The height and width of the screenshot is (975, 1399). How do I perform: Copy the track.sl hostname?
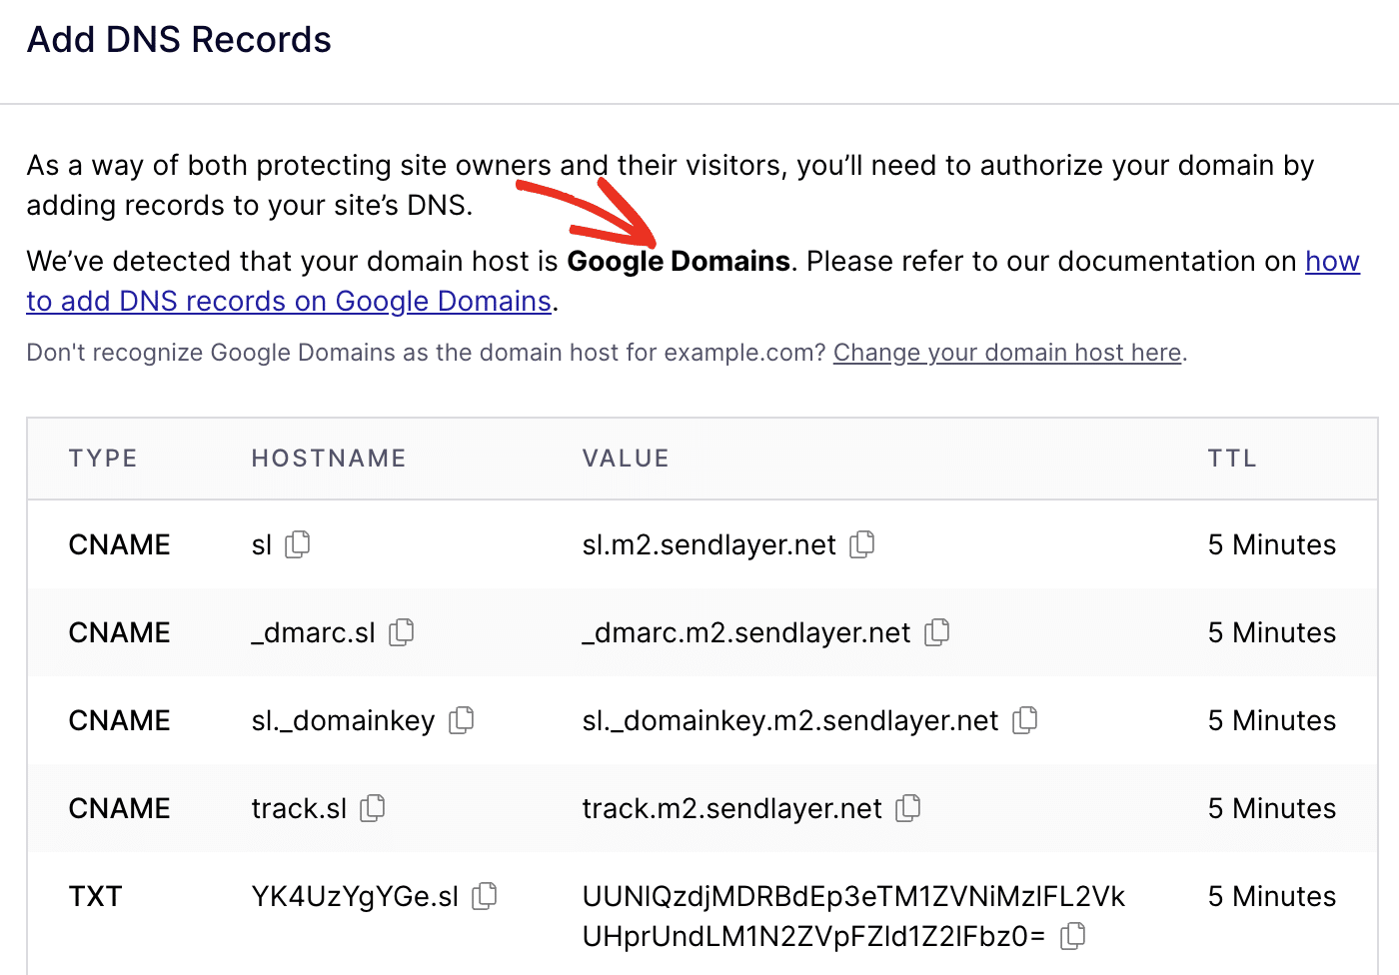[371, 808]
